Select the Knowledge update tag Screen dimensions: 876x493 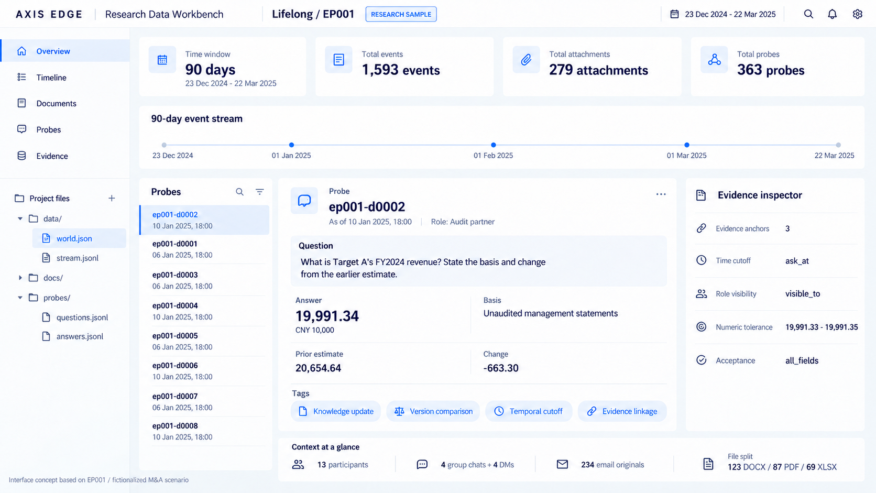coord(336,411)
